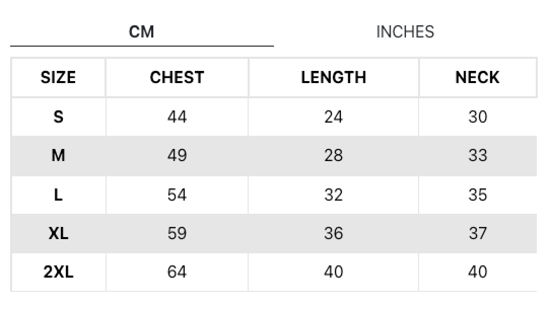This screenshot has height=309, width=551.
Task: Select the S size row label
Action: [x=58, y=117]
